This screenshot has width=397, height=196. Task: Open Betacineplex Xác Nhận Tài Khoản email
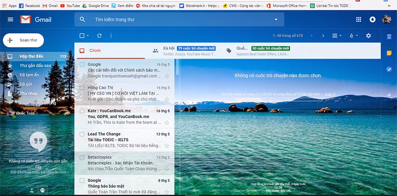[x=125, y=163]
